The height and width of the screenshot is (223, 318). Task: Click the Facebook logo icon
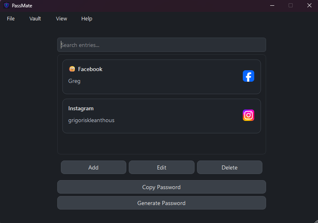pos(249,76)
